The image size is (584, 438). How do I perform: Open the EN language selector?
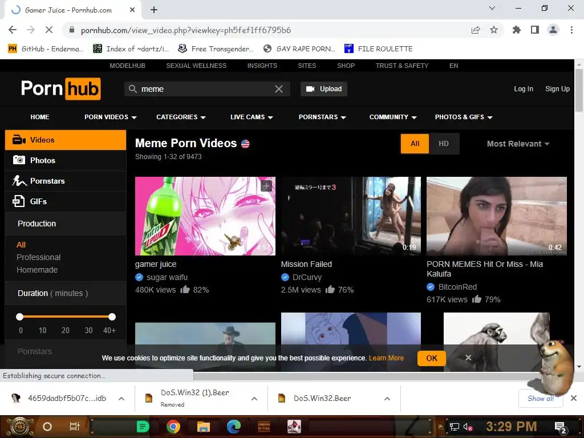tap(453, 66)
